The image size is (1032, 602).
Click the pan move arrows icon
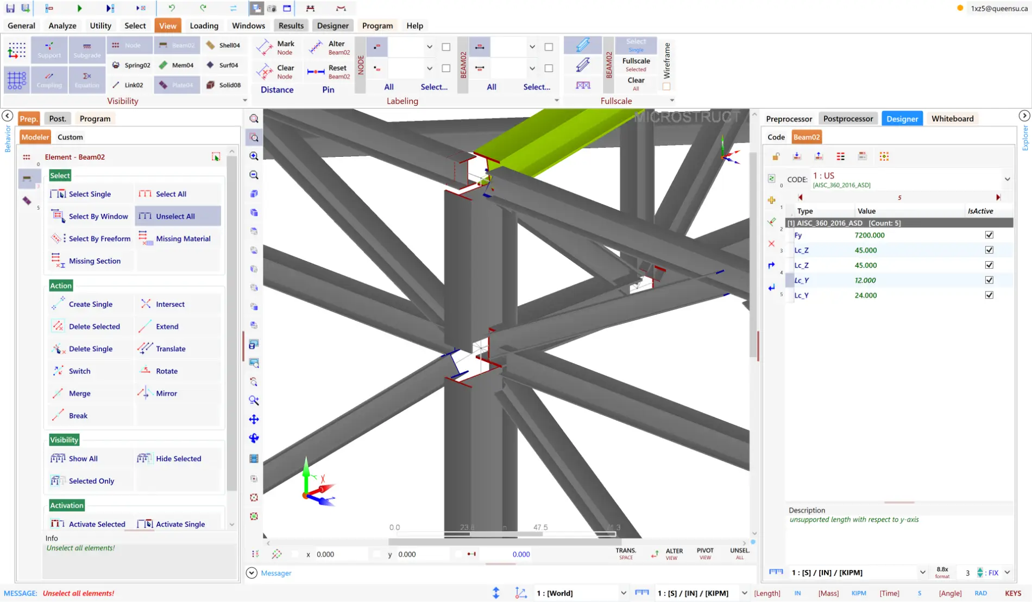(x=254, y=419)
